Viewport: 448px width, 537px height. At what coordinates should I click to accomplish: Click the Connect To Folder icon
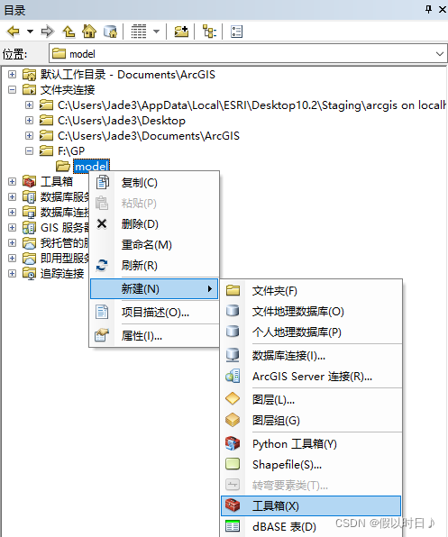pyautogui.click(x=181, y=32)
